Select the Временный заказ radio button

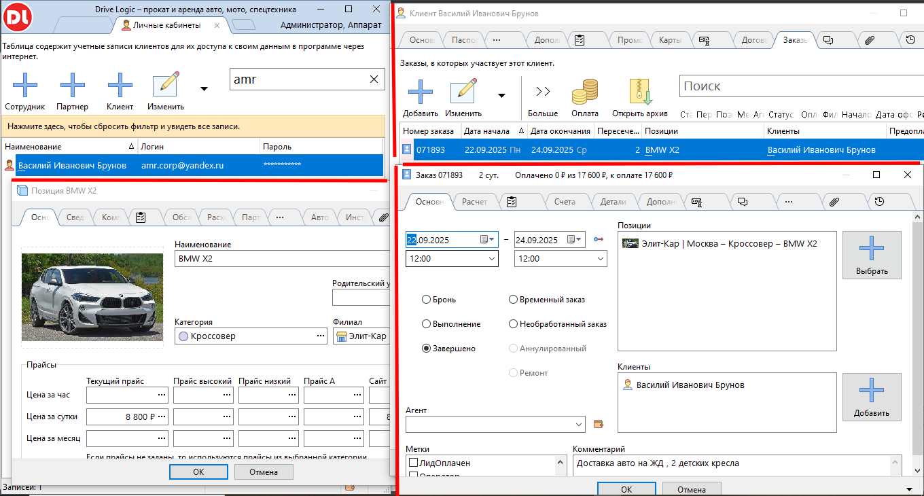point(513,300)
